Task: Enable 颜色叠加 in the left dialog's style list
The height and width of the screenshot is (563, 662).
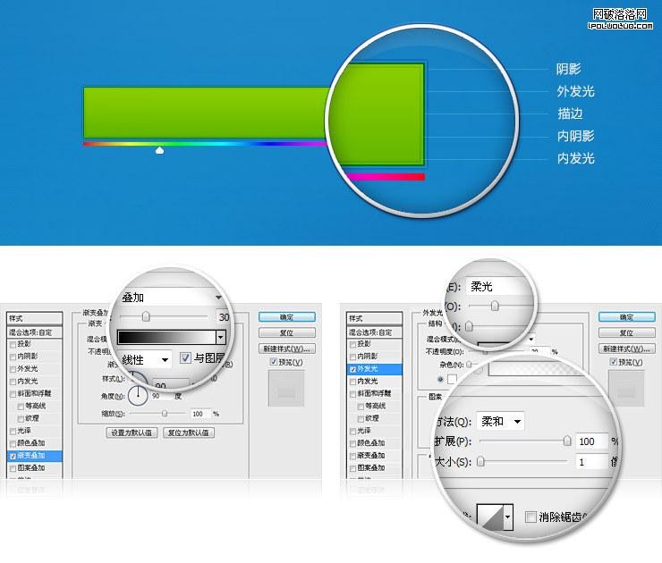Action: [13, 443]
